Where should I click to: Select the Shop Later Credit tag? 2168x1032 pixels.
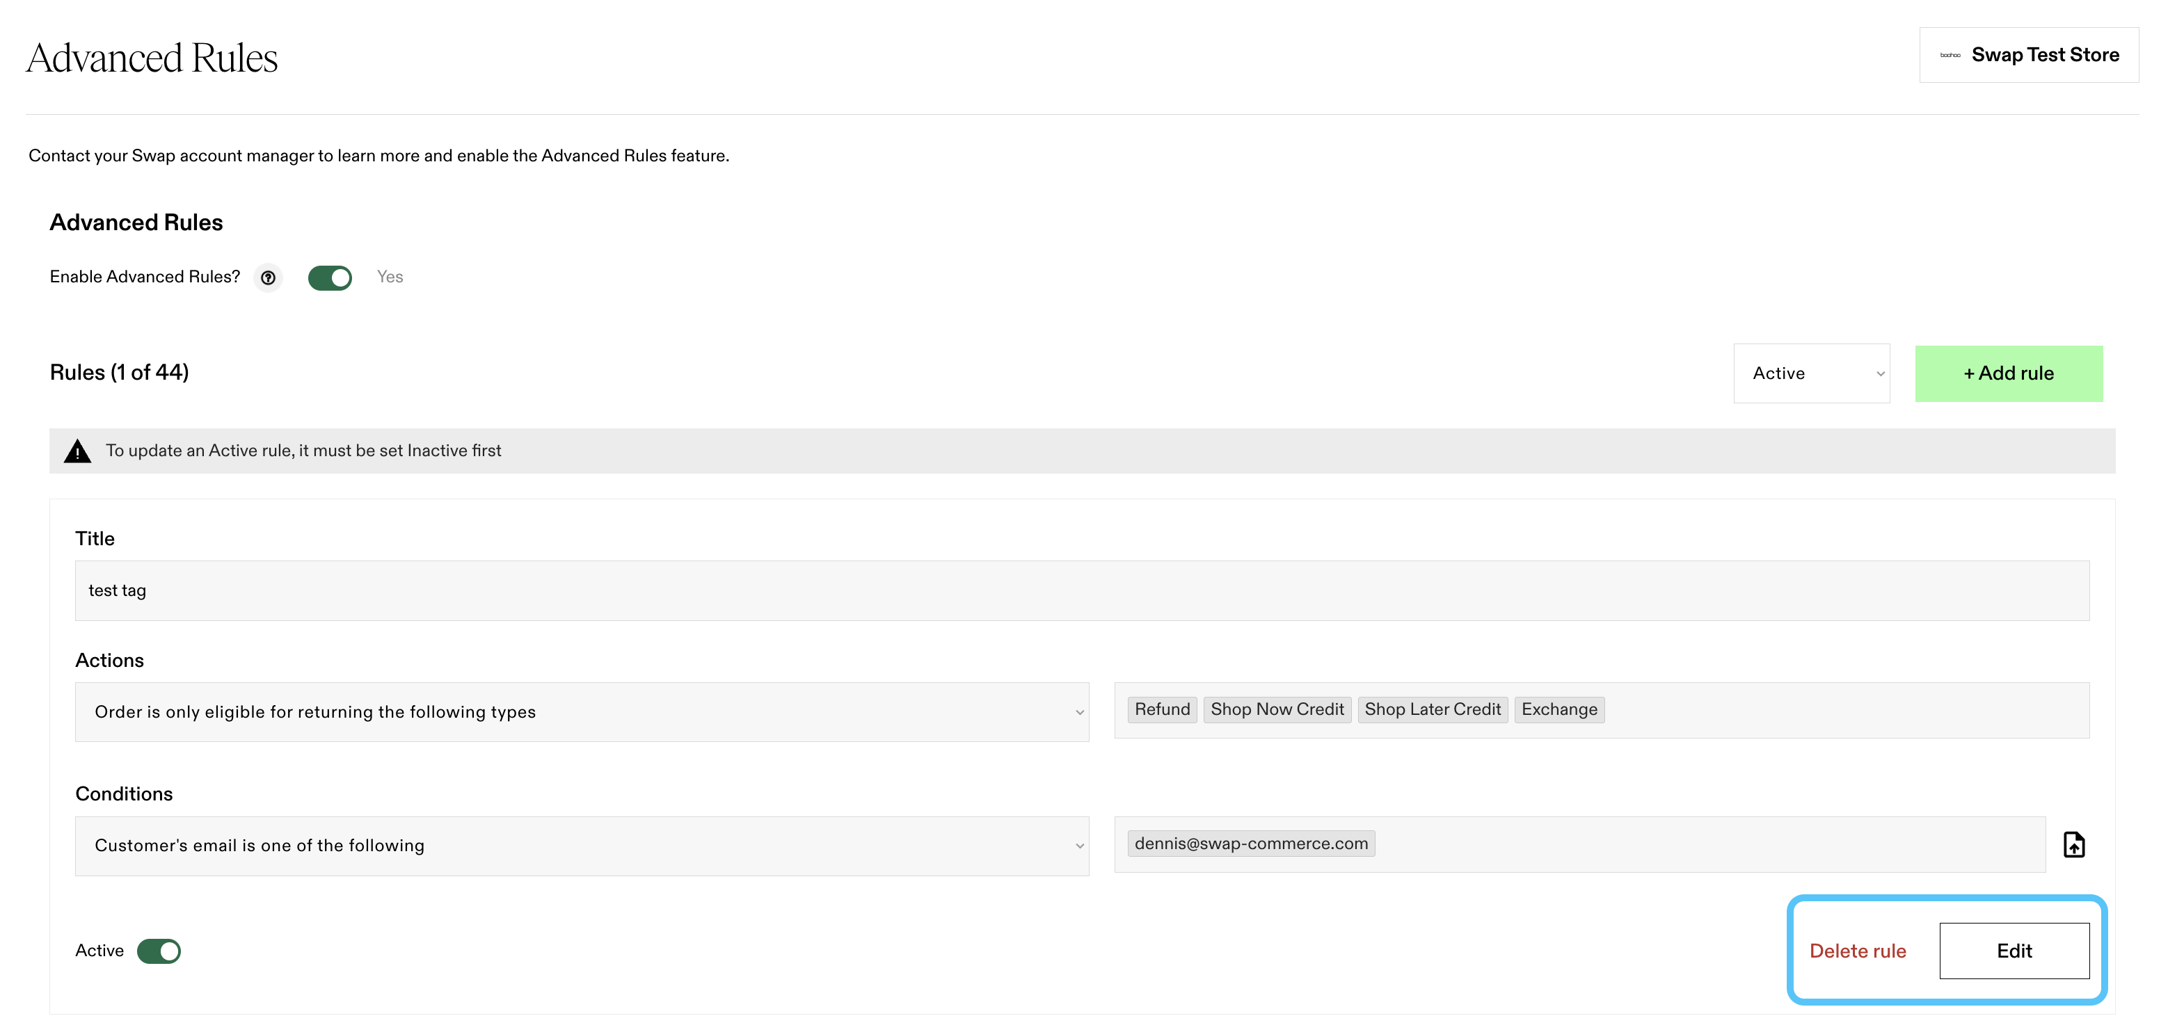tap(1433, 709)
